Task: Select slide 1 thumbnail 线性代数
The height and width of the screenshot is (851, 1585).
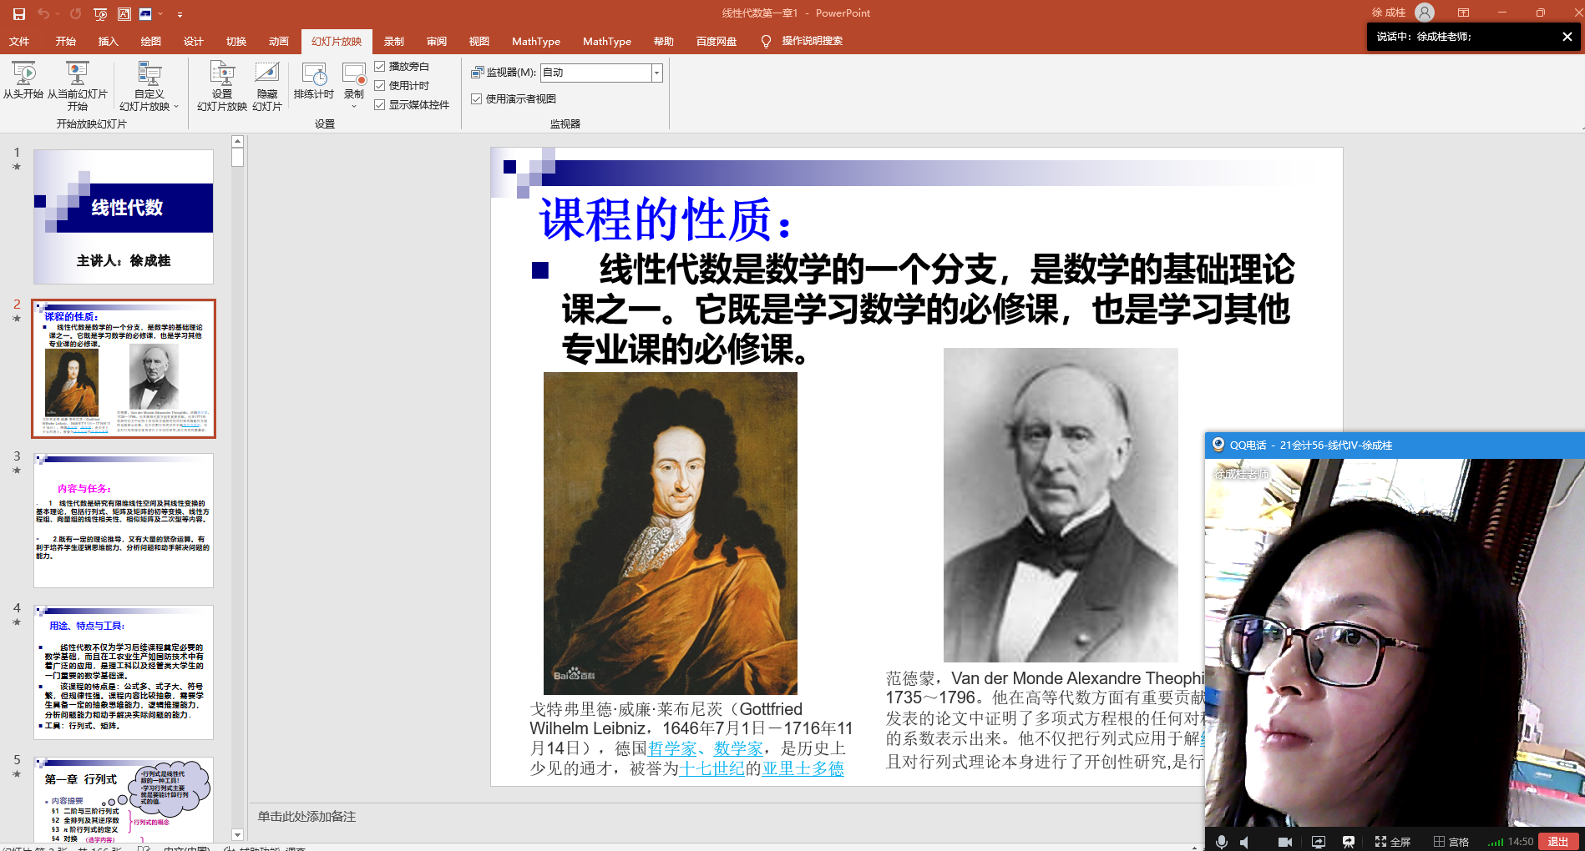Action: tap(124, 217)
